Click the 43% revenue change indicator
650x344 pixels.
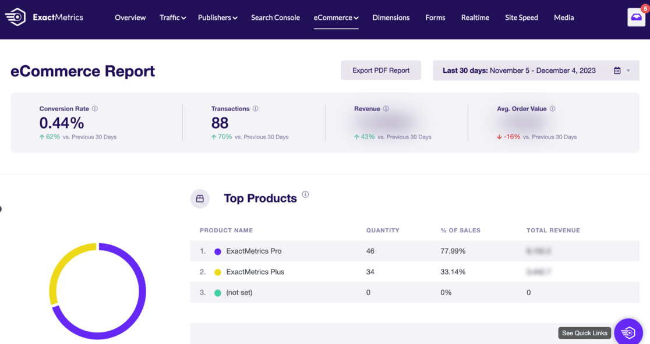[365, 137]
